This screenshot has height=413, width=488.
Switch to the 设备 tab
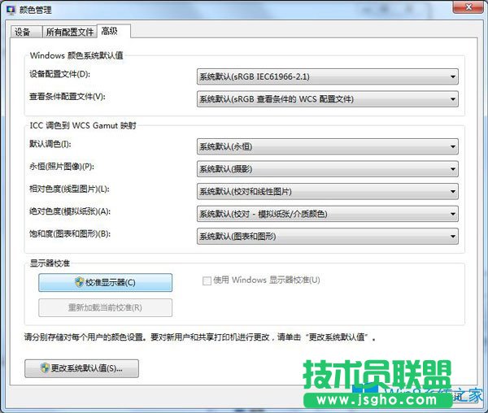point(26,32)
